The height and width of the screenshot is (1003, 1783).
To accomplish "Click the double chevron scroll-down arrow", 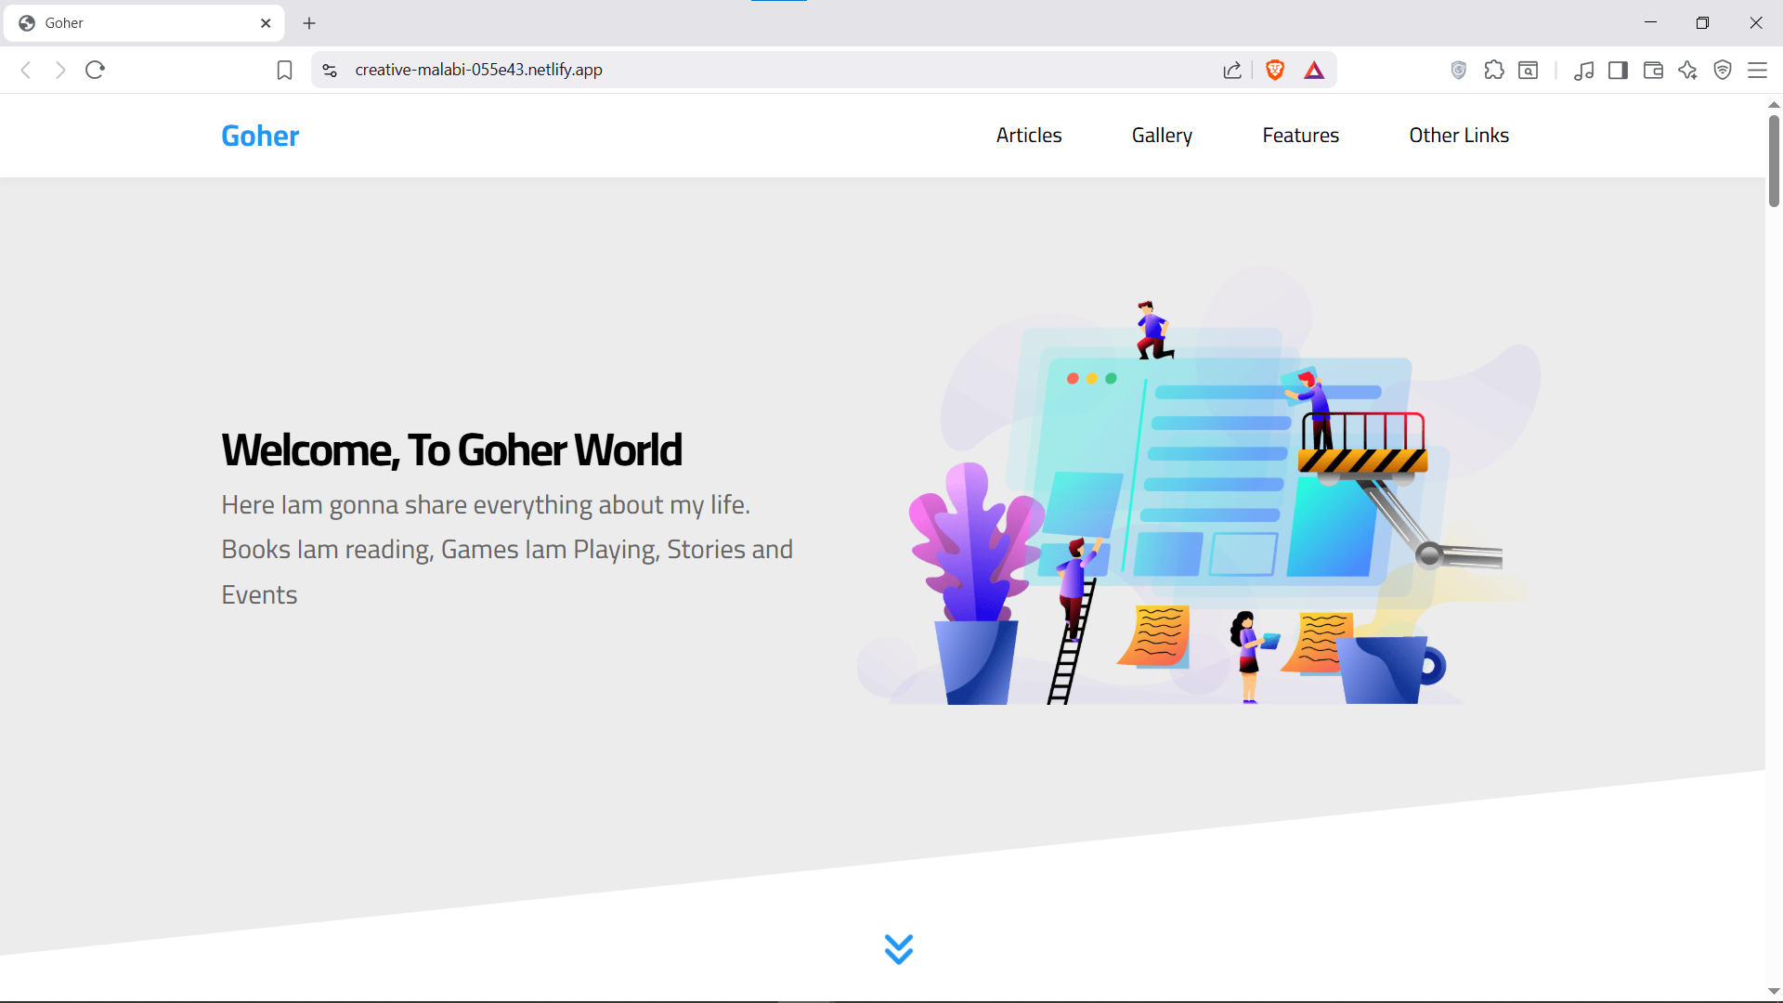I will 898,948.
